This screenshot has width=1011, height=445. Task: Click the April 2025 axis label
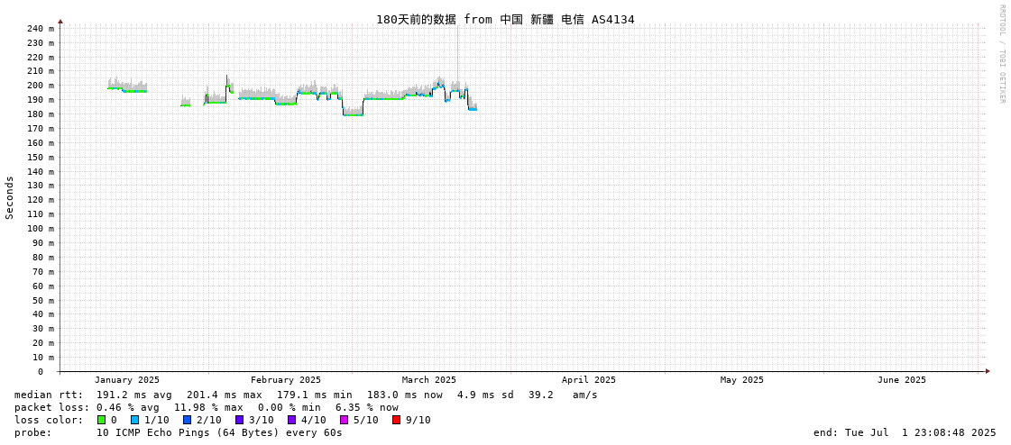click(x=589, y=380)
